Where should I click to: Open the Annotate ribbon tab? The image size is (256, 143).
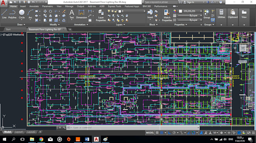34,6
